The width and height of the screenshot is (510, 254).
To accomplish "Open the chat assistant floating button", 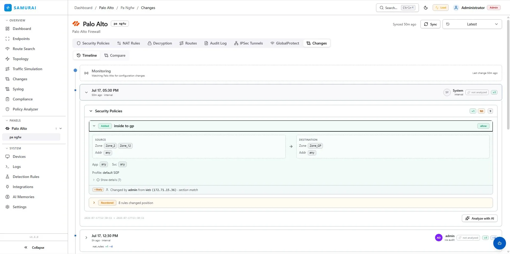I will point(500,243).
